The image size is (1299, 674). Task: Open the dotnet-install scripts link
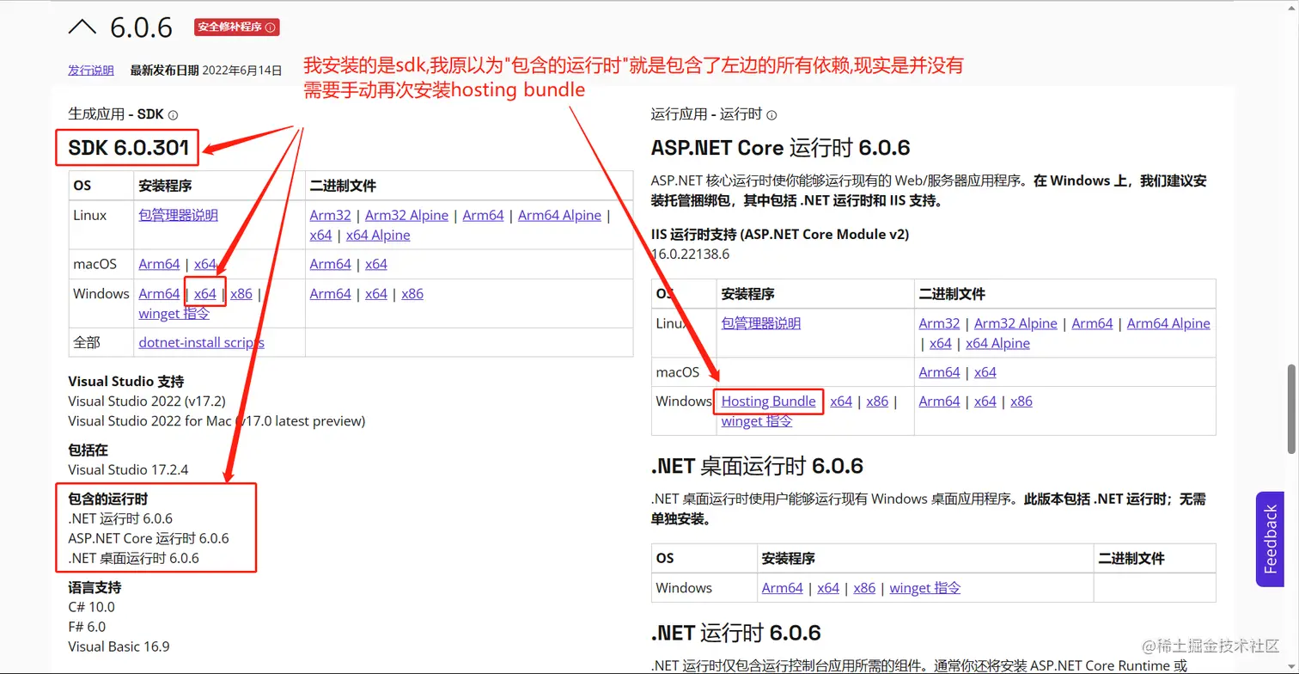(x=201, y=342)
